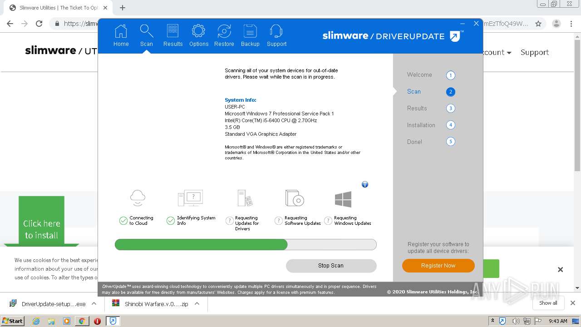
Task: Click the green Click here to install banner
Action: tap(41, 221)
